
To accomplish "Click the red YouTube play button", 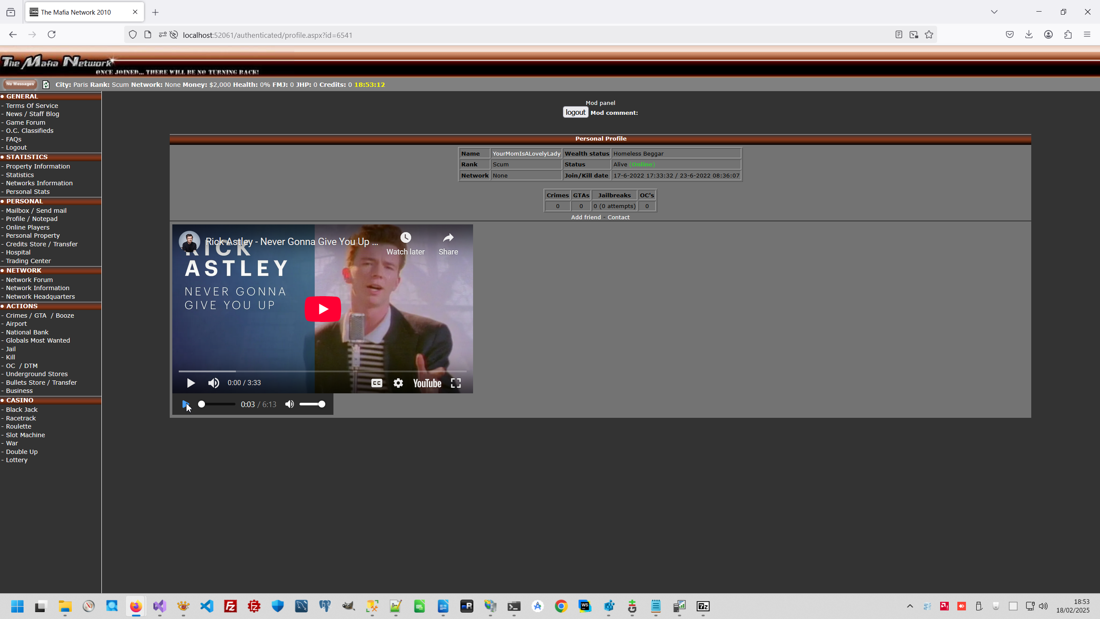I will coord(323,309).
